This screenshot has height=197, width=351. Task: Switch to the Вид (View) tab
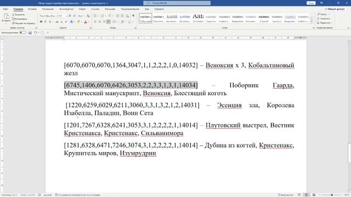tap(147, 9)
